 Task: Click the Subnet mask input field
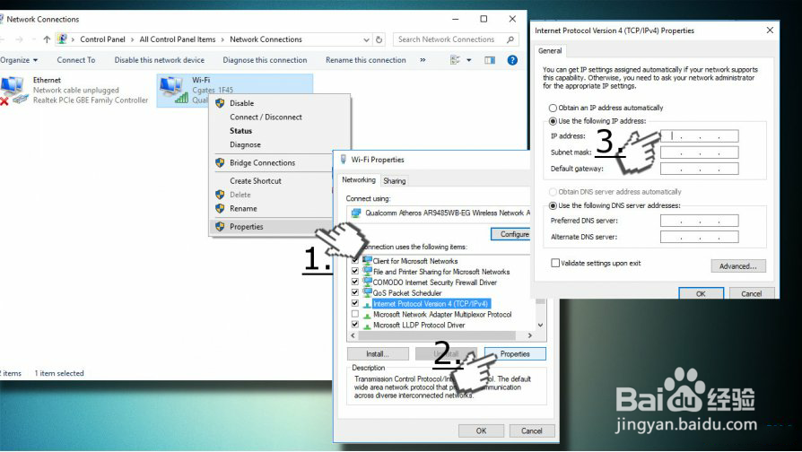point(699,152)
